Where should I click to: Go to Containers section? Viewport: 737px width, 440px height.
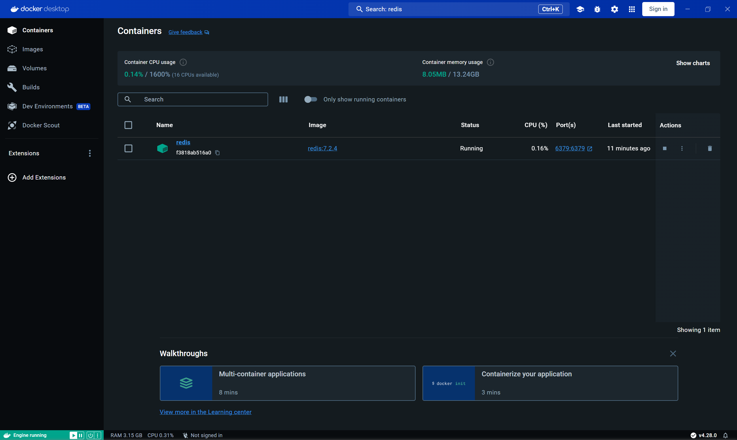[x=52, y=30]
